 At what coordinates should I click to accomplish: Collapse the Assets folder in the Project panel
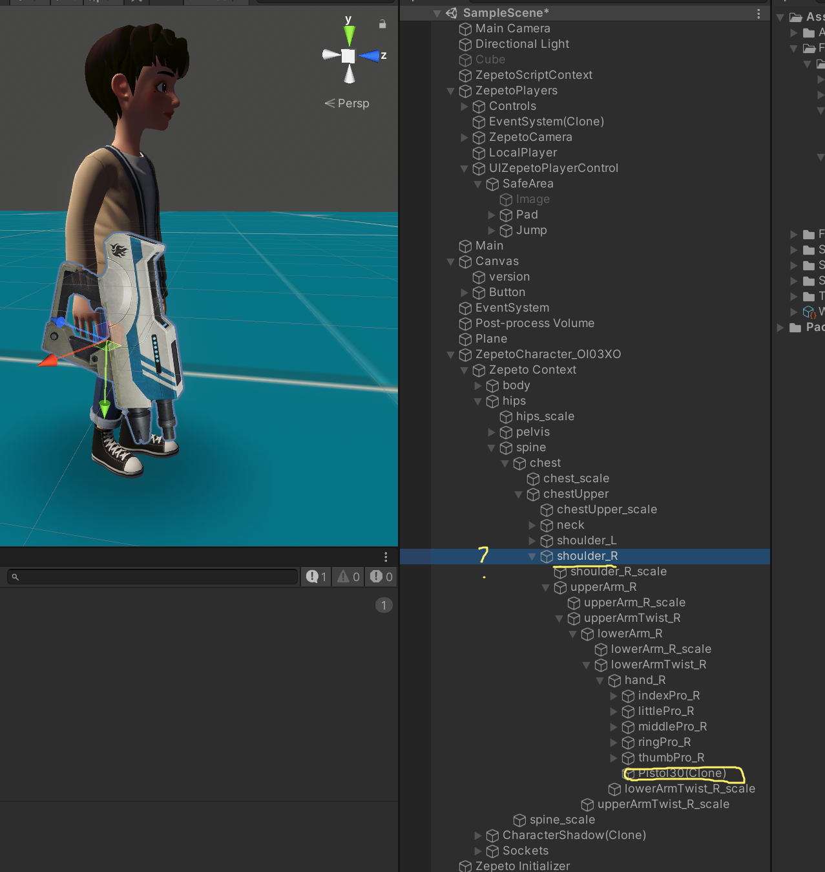click(x=780, y=17)
